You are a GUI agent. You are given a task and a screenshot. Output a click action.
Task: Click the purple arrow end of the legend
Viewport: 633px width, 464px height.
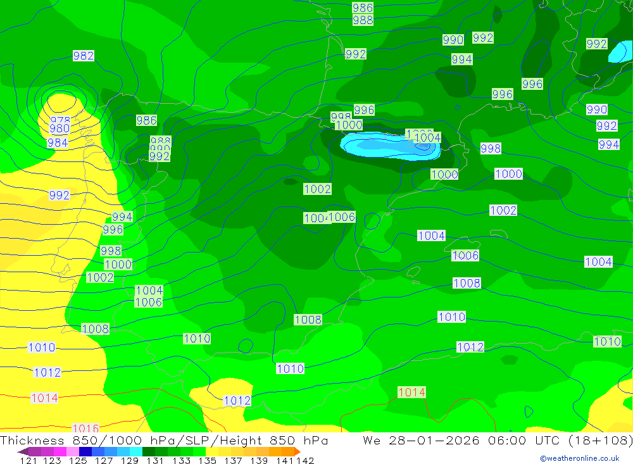coord(23,451)
